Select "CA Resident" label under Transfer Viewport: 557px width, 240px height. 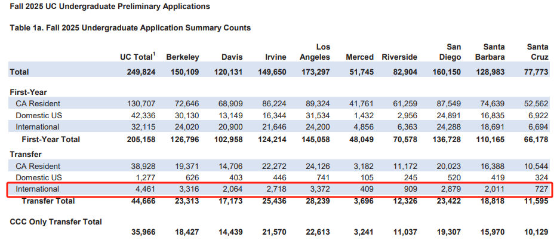(x=38, y=166)
